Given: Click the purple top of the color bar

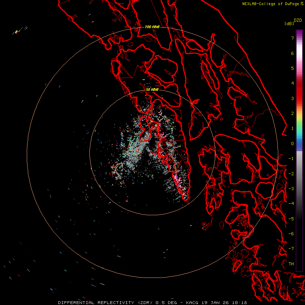Looking at the screenshot, I should (x=299, y=33).
